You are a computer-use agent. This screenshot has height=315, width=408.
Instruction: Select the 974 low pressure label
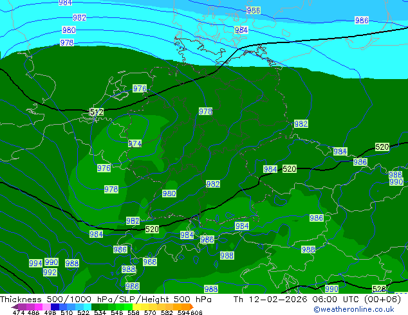134,143
